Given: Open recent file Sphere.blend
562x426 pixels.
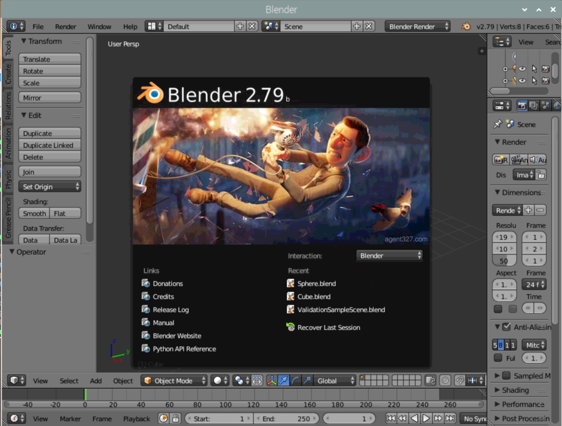Looking at the screenshot, I should (x=317, y=284).
